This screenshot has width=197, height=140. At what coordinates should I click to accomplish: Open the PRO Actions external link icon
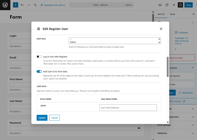pyautogui.click(x=184, y=101)
